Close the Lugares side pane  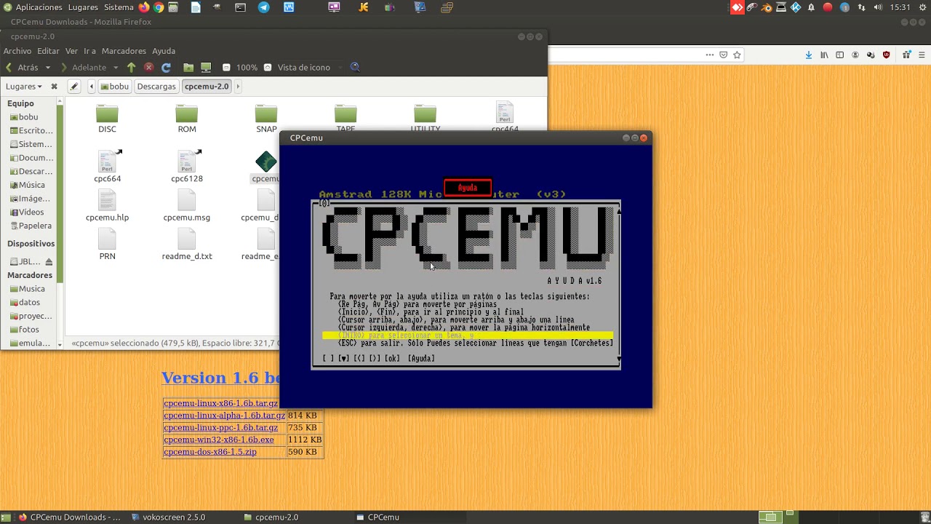(x=54, y=86)
